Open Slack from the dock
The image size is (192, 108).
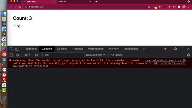coord(4,85)
